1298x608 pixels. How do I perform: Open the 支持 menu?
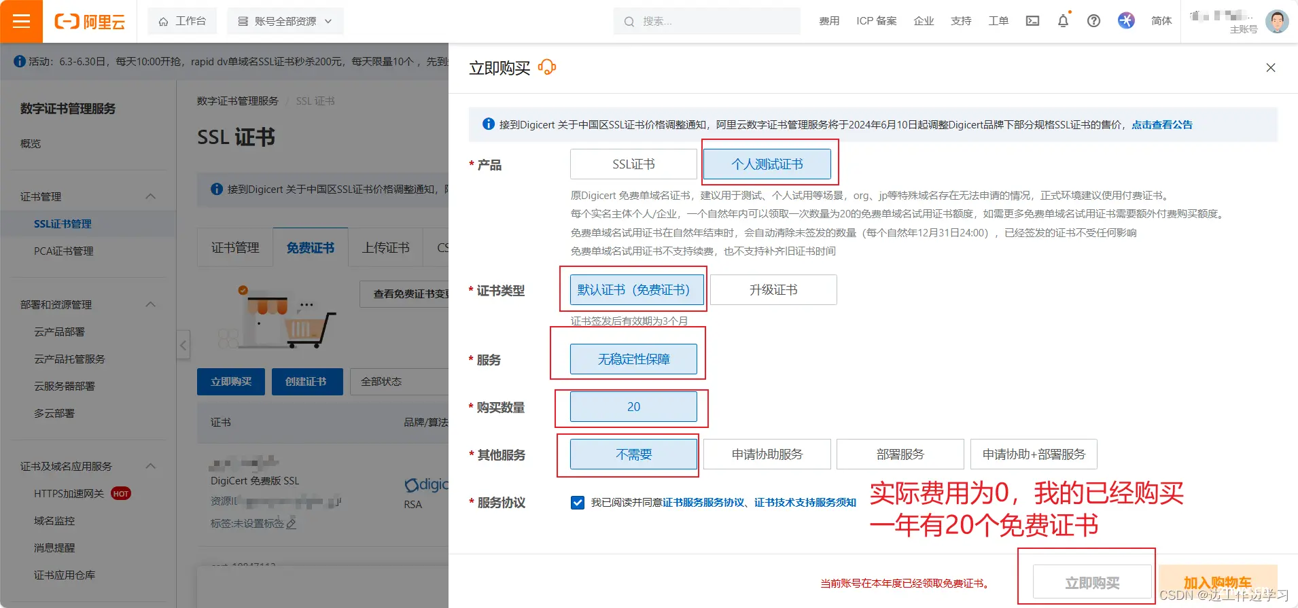(x=961, y=21)
